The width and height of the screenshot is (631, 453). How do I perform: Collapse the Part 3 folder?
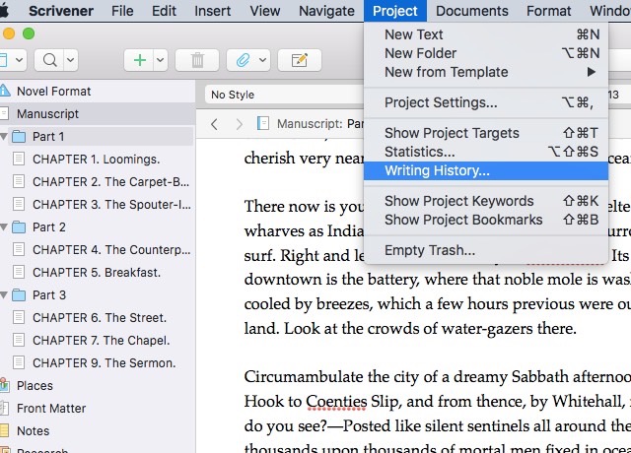click(x=4, y=295)
